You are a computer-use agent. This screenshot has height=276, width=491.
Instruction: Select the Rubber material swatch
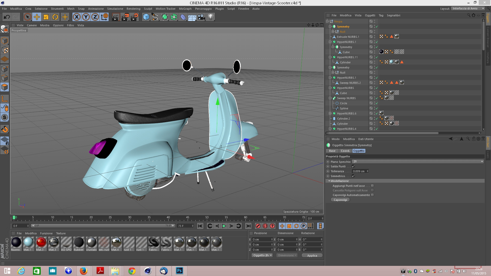(x=79, y=244)
